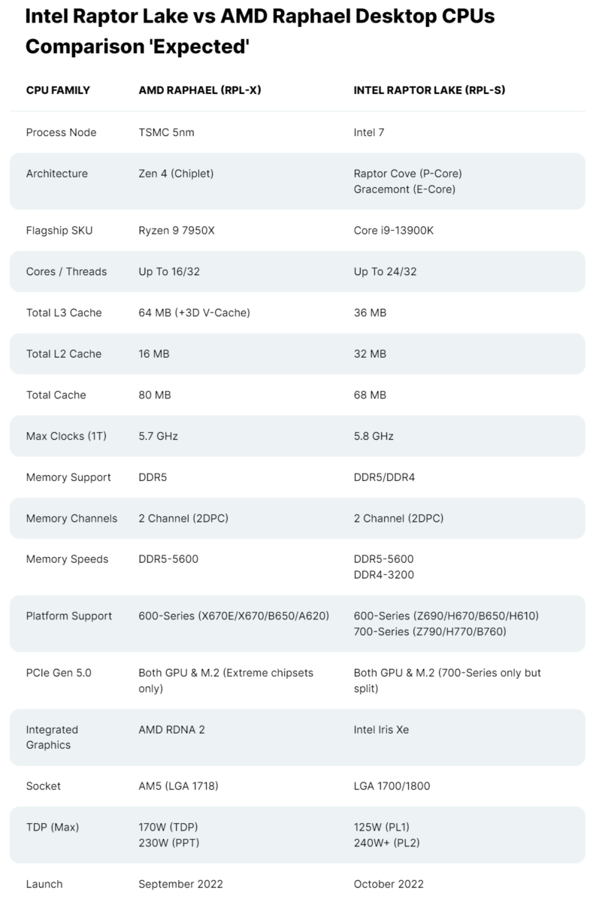Select the Up To 24/32 cores value
Image resolution: width=593 pixels, height=902 pixels.
385,271
